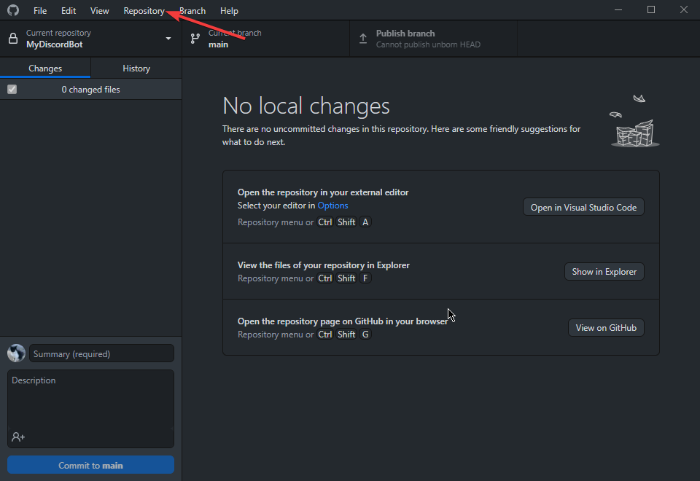700x481 pixels.
Task: Click the branch icon next to main
Action: (x=195, y=39)
